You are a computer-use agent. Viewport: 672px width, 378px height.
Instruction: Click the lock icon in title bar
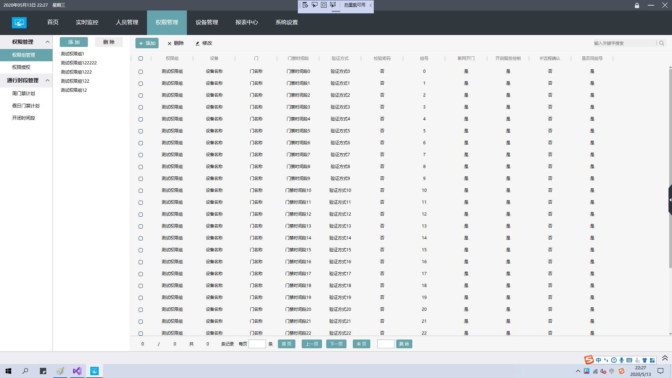point(637,5)
